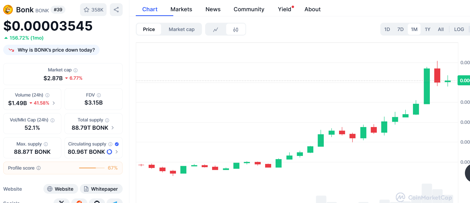Screen dimensions: 470x203
Task: Show Circulating supply info icon
Action: (x=110, y=144)
